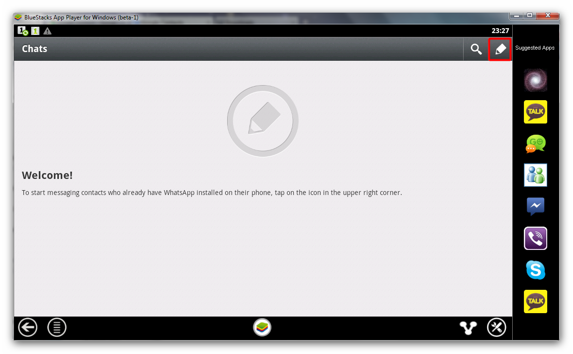Click the sync notification status icon
Viewport: 573px width, 354px height.
(x=23, y=31)
